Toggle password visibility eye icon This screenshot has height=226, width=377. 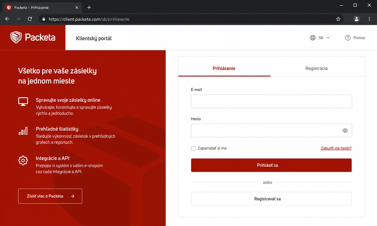(x=345, y=131)
